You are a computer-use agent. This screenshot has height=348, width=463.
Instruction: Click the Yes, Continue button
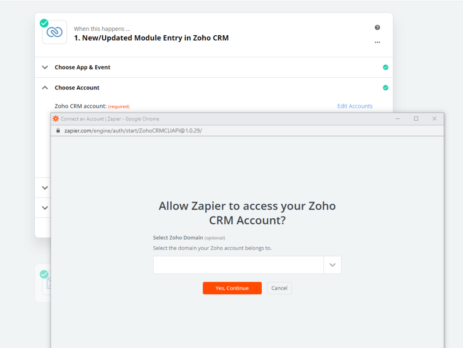[232, 288]
